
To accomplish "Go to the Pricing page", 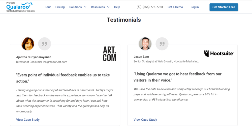I will tap(60, 7).
